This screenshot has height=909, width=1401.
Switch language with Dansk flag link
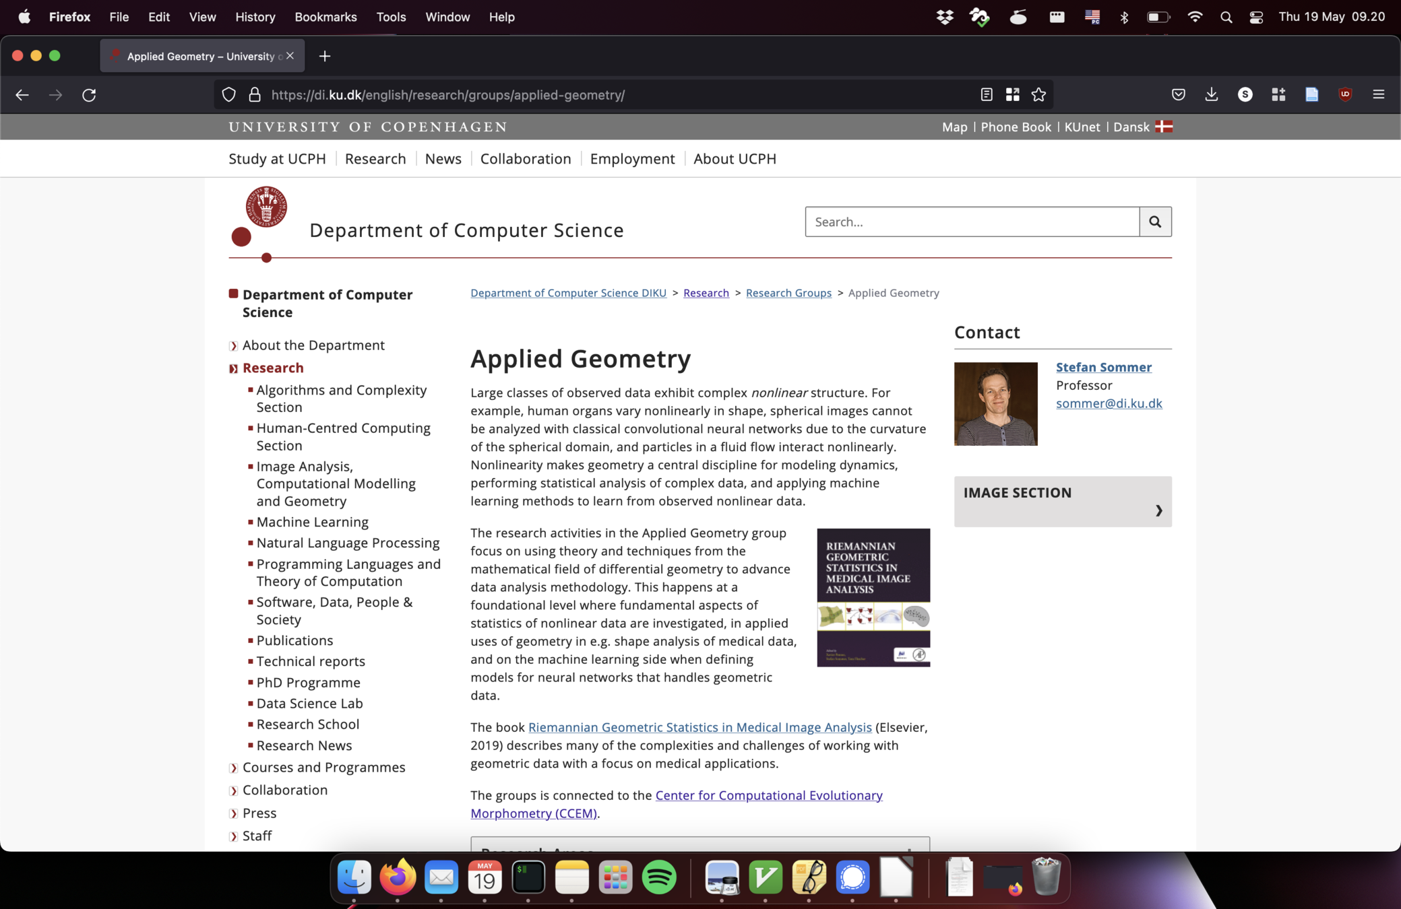1142,127
